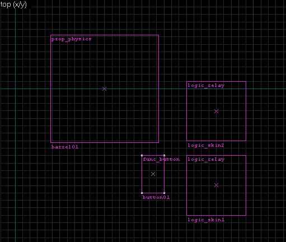This screenshot has width=286, height=242.
Task: Click top-right selection handle of func_button
Action: tap(164, 155)
